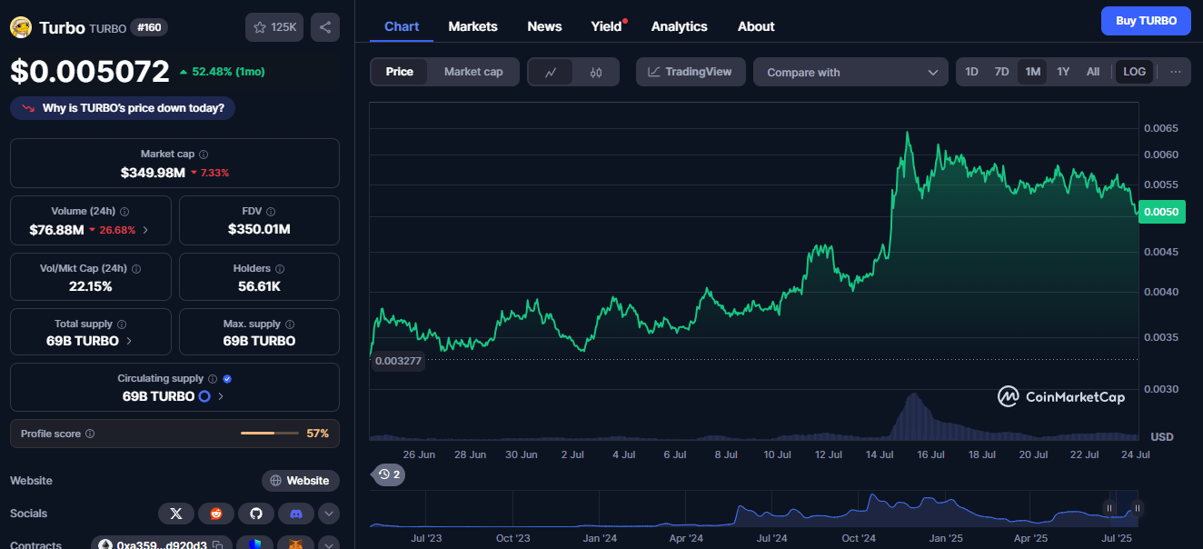
Task: Open the Reddit social link
Action: pyautogui.click(x=216, y=514)
